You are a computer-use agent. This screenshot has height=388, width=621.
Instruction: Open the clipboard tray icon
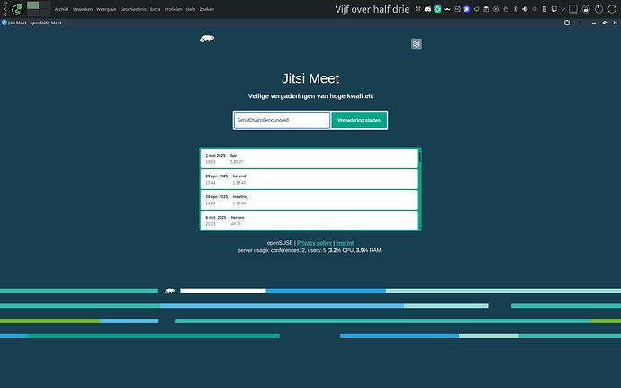coord(486,9)
